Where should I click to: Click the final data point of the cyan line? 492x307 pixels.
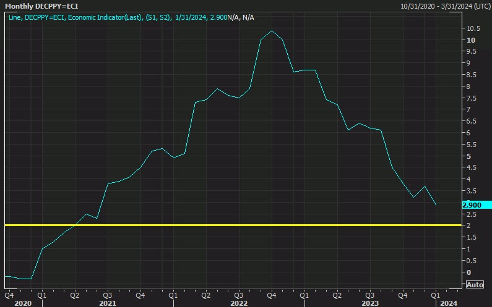click(435, 204)
